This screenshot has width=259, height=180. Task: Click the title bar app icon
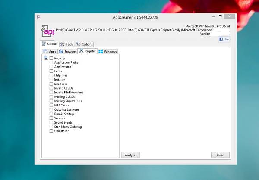(38, 17)
